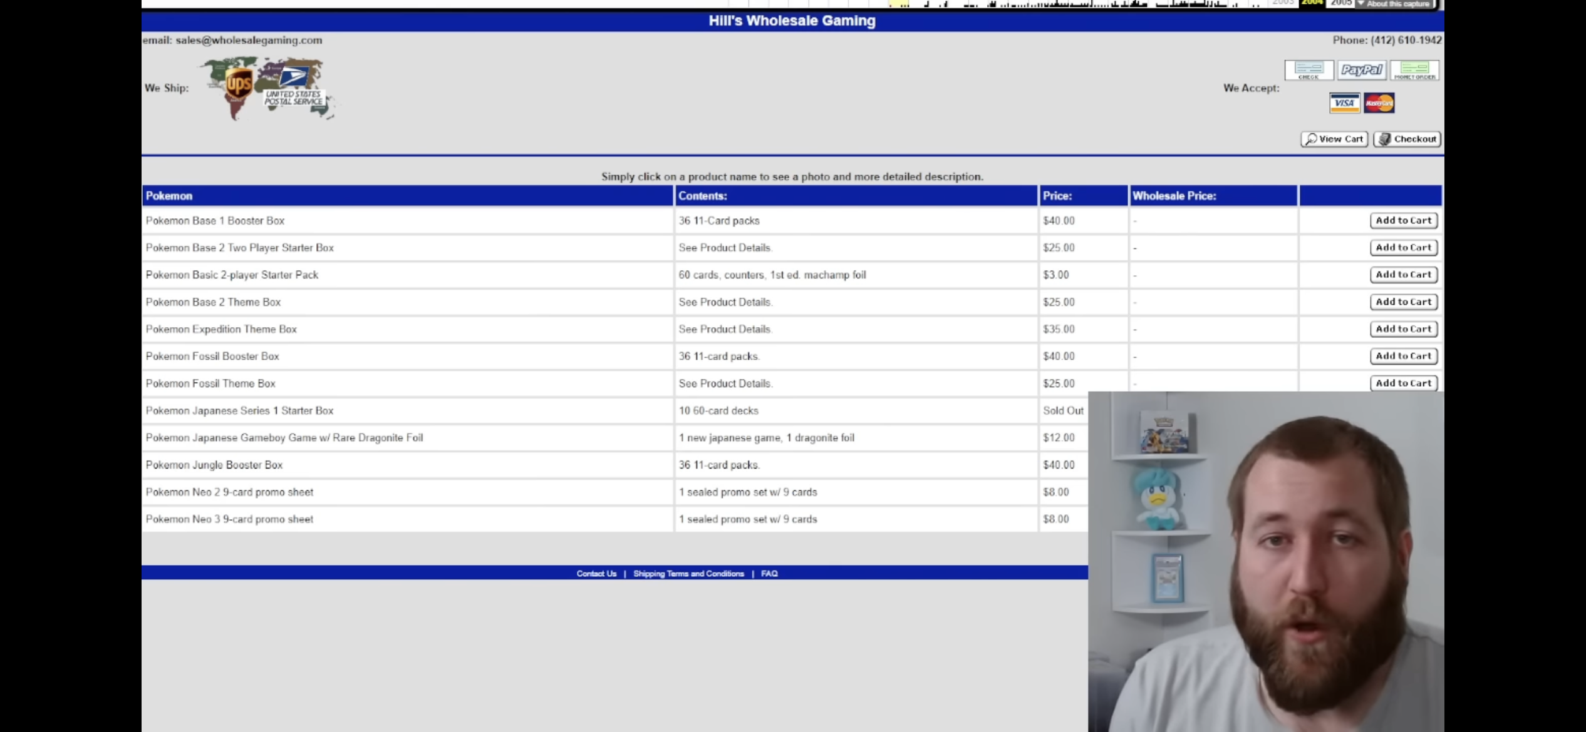Add Pokemon Fossil Booster Box to cart
The height and width of the screenshot is (732, 1586).
(1404, 356)
